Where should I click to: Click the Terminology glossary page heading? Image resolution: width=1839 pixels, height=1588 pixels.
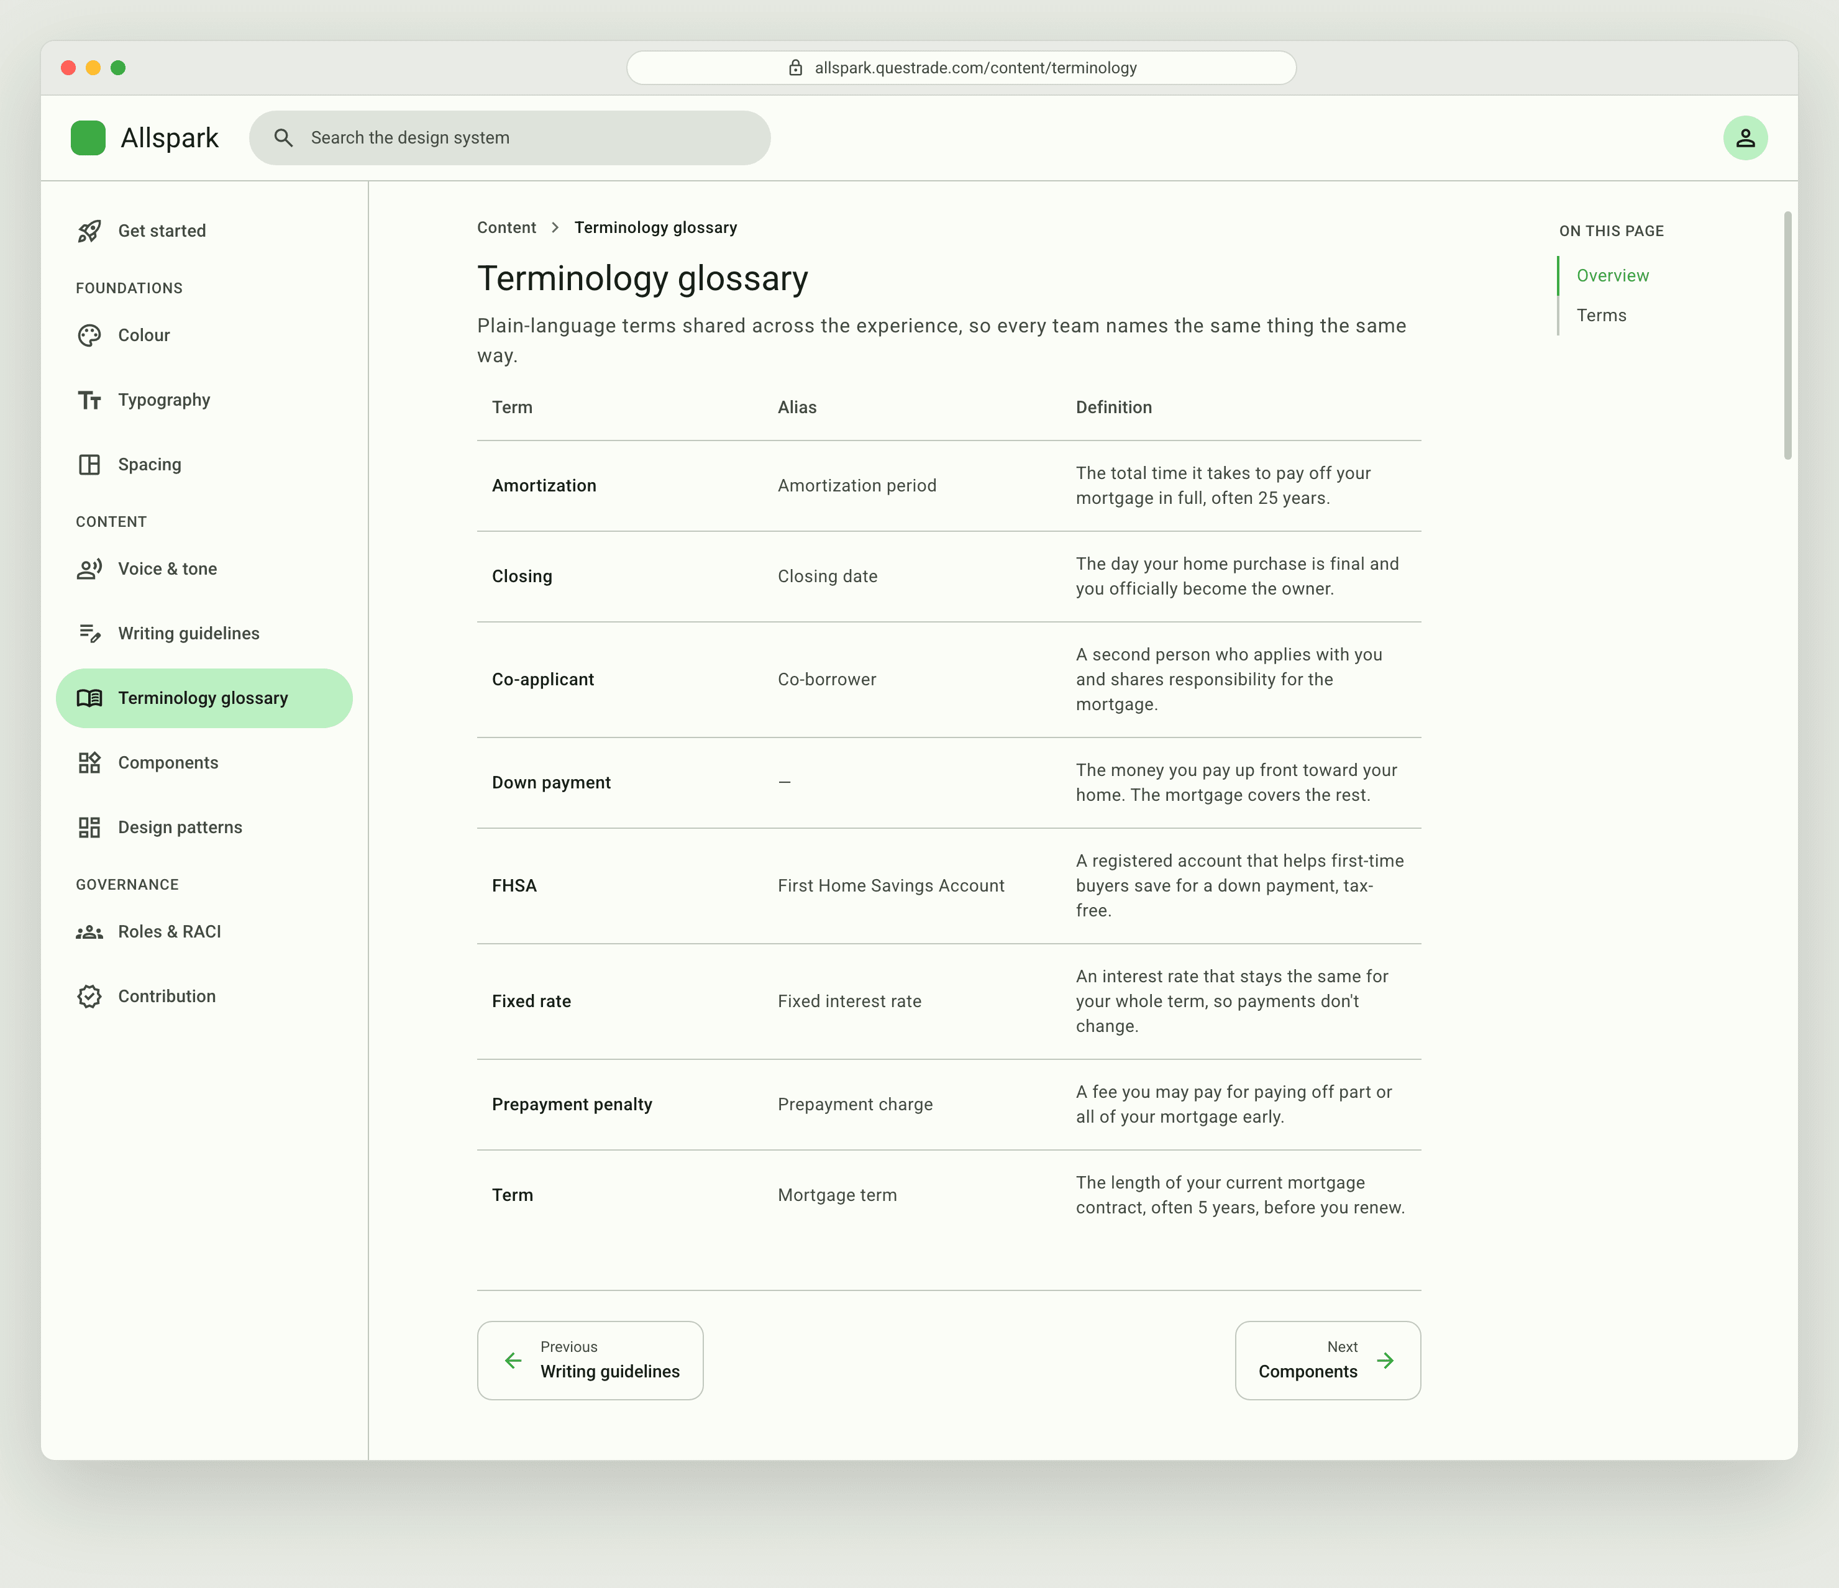pos(642,279)
